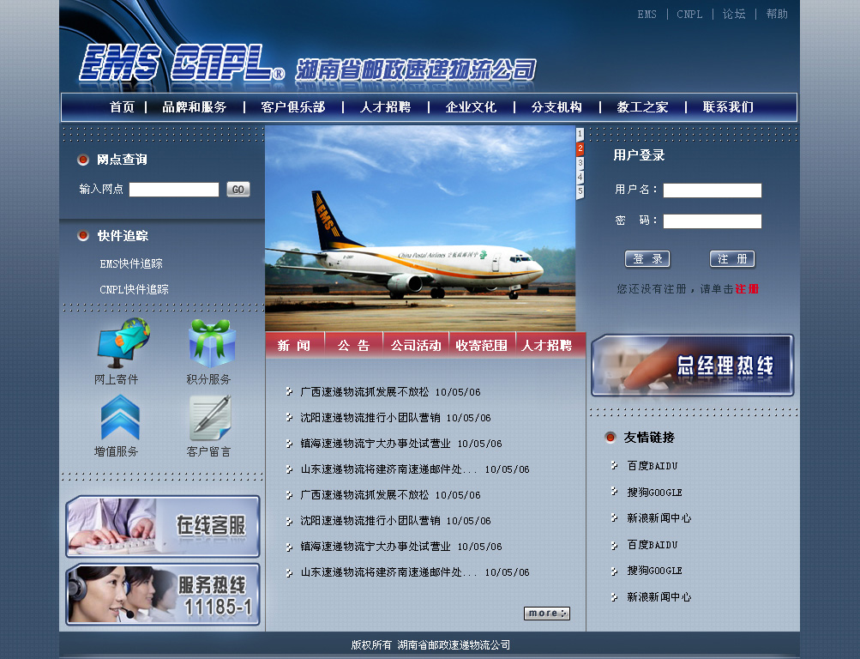860x659 pixels.
Task: Switch to the 新闻 tab
Action: tap(294, 345)
